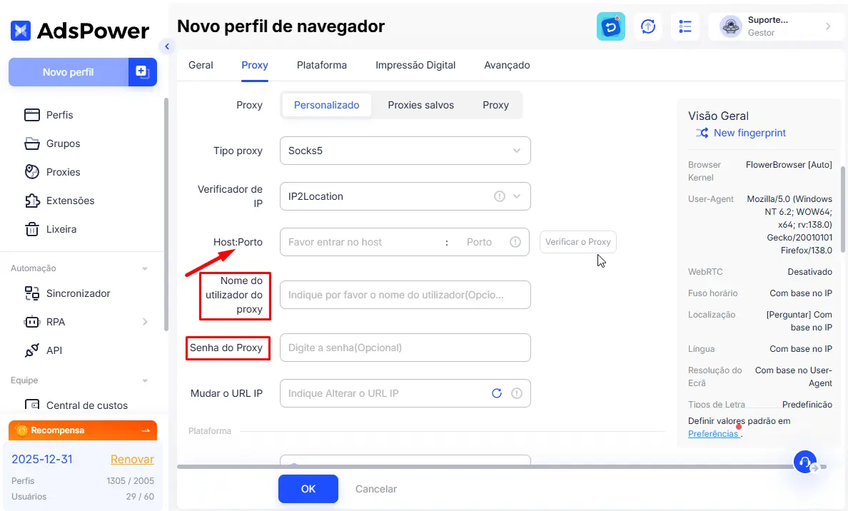
Task: Click the expiry date 2025-12-31
Action: click(42, 459)
